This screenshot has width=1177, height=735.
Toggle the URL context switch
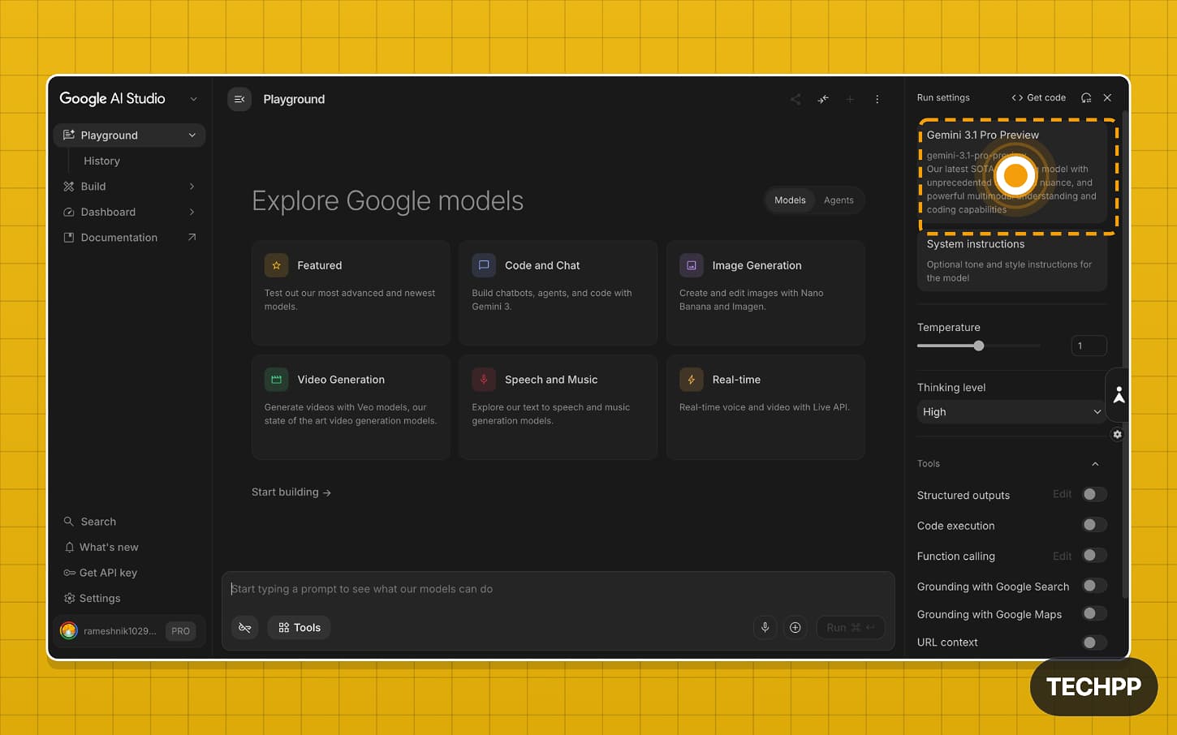(x=1094, y=643)
